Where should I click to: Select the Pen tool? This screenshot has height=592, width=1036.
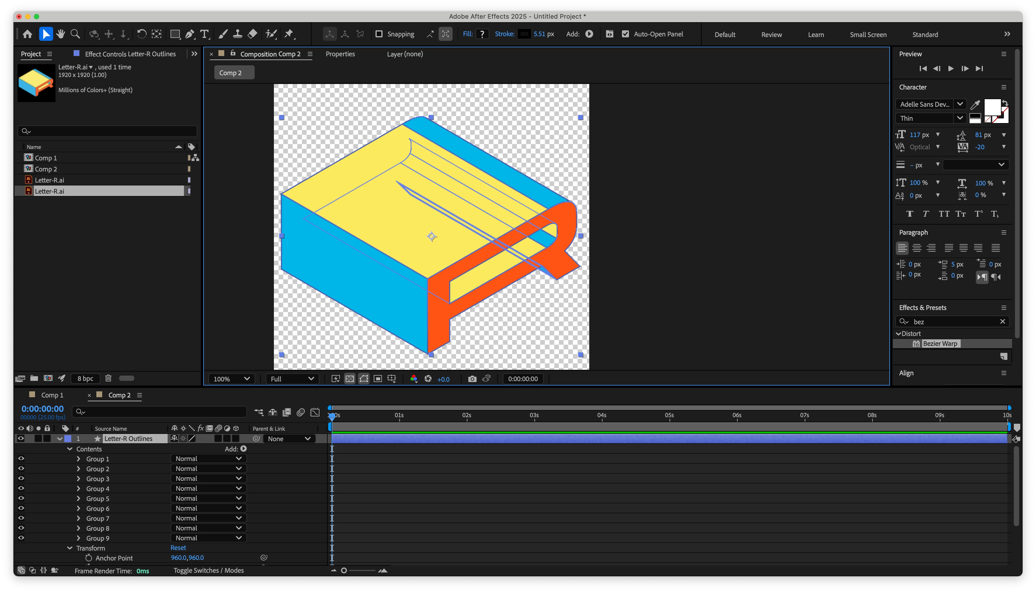tap(190, 34)
